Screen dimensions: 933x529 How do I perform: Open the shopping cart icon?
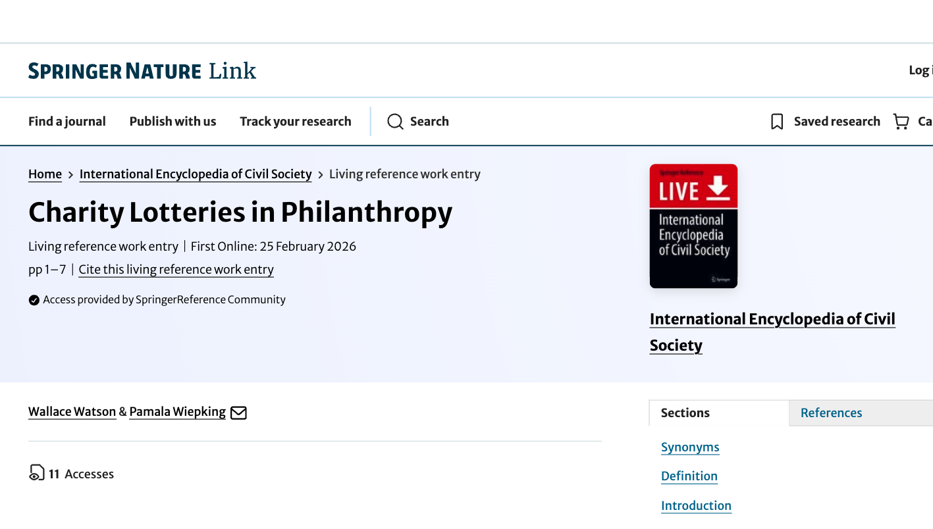pos(901,122)
